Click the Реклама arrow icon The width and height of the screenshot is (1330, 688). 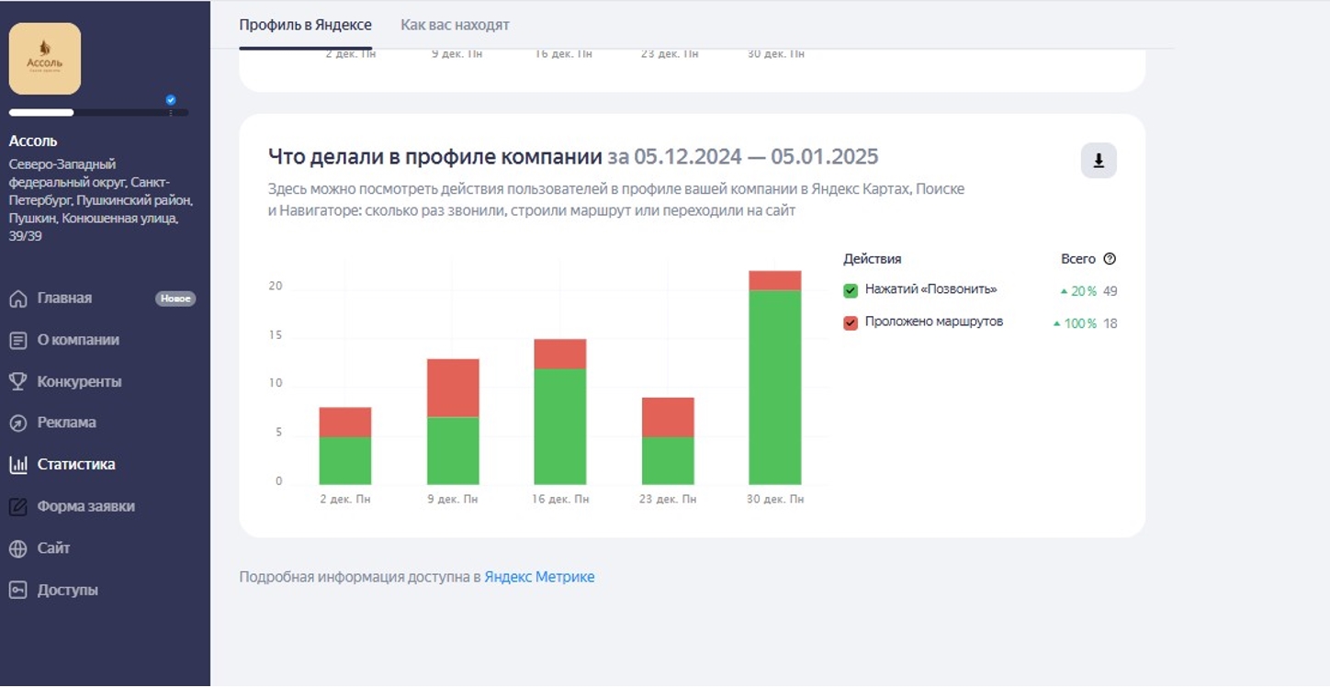17,423
